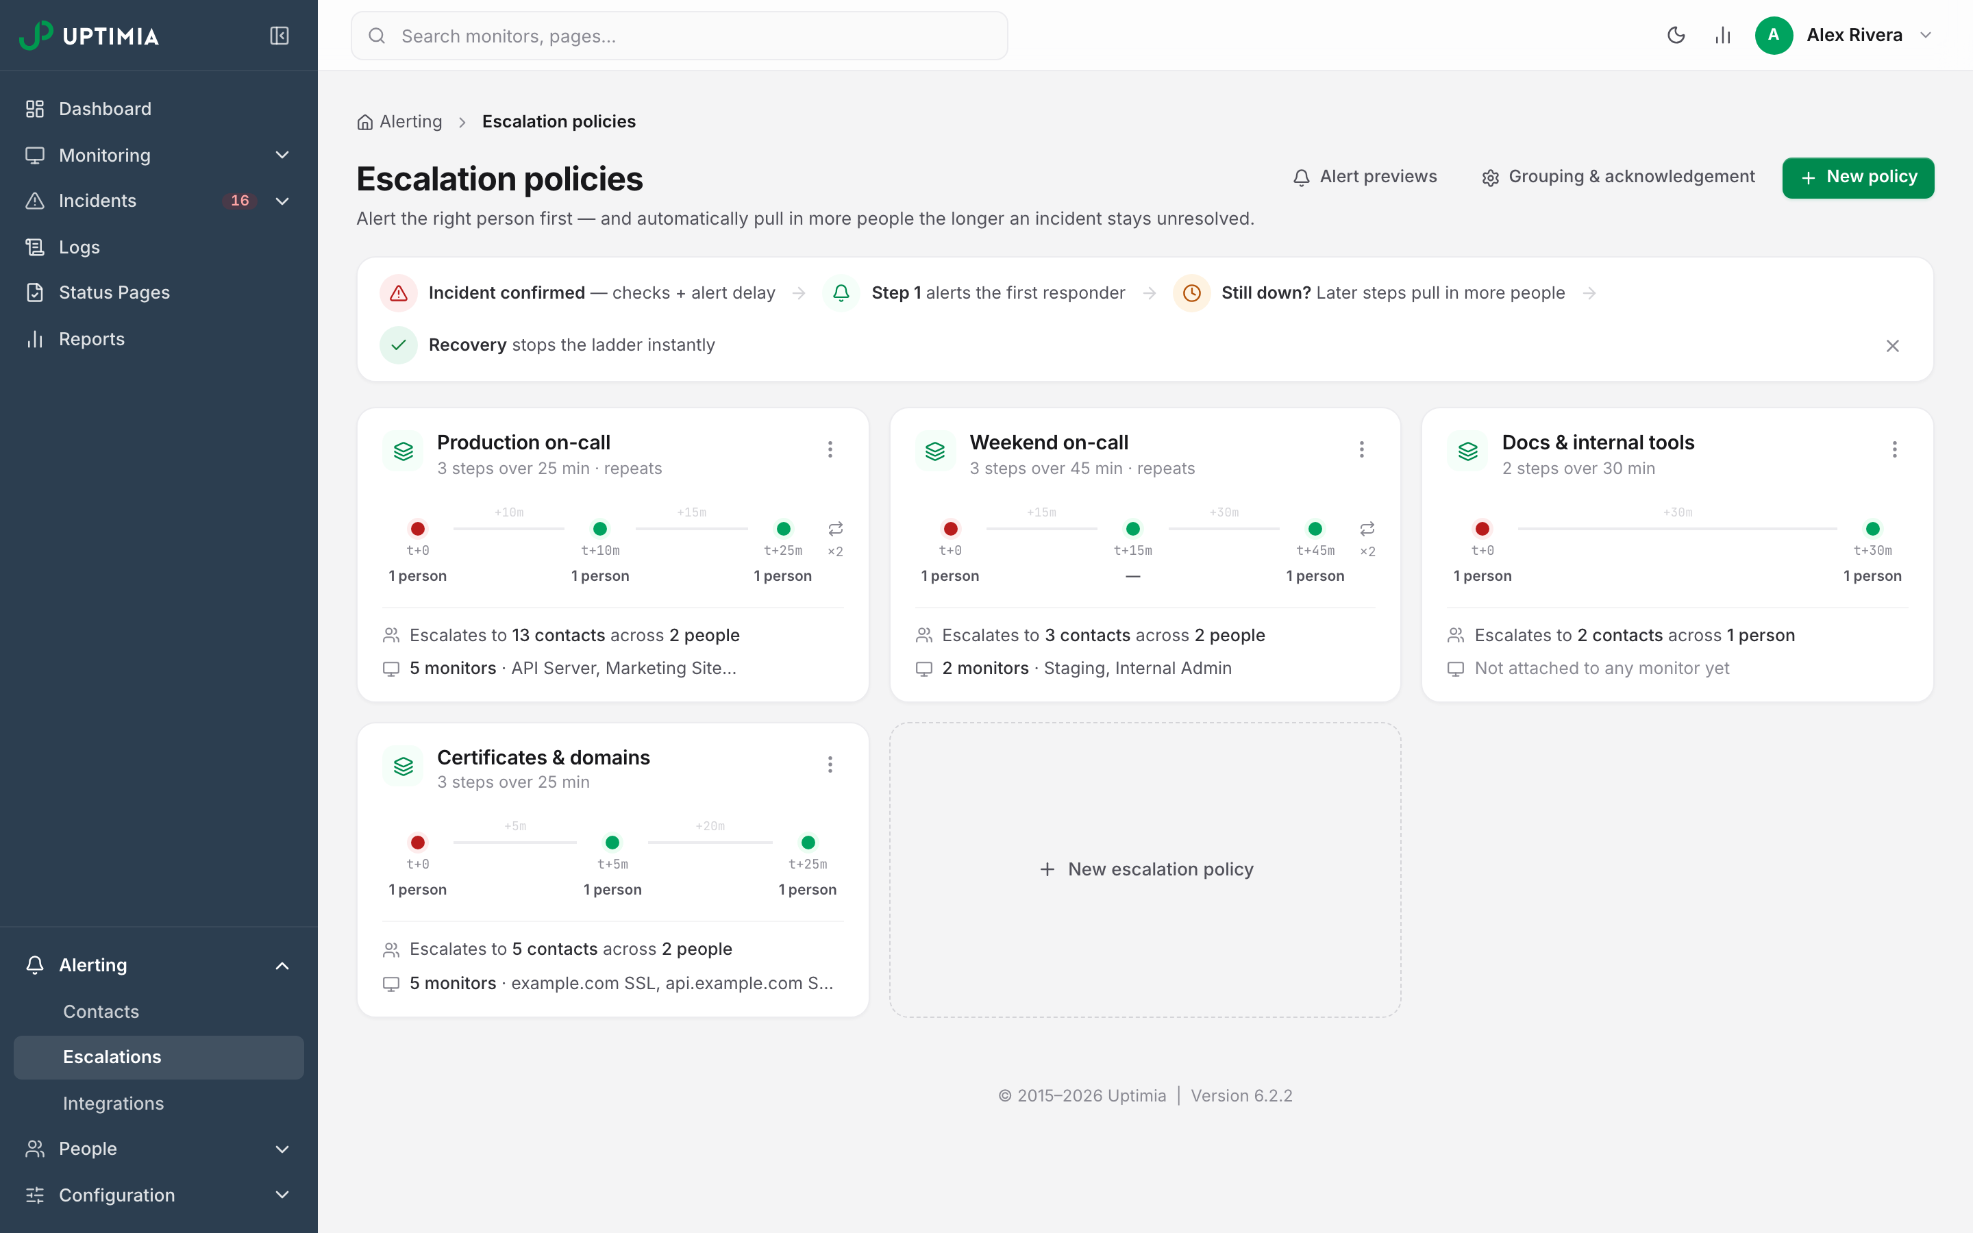Collapse the sidebar panel icon
The image size is (1973, 1233).
(280, 36)
